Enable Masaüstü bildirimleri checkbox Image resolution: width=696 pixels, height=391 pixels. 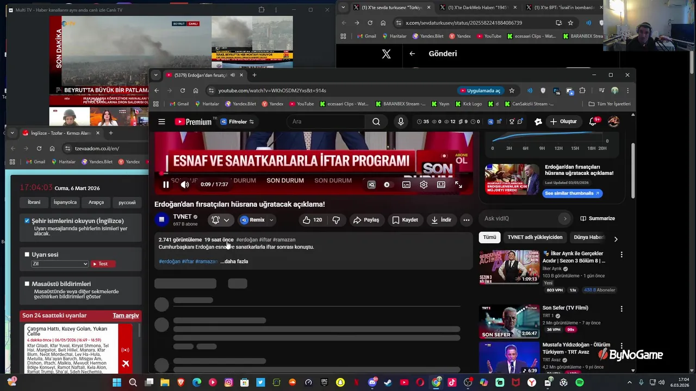(x=27, y=283)
